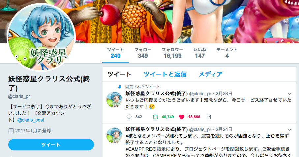Click the calendar icon beside join date
299x157 pixels.
11,131
